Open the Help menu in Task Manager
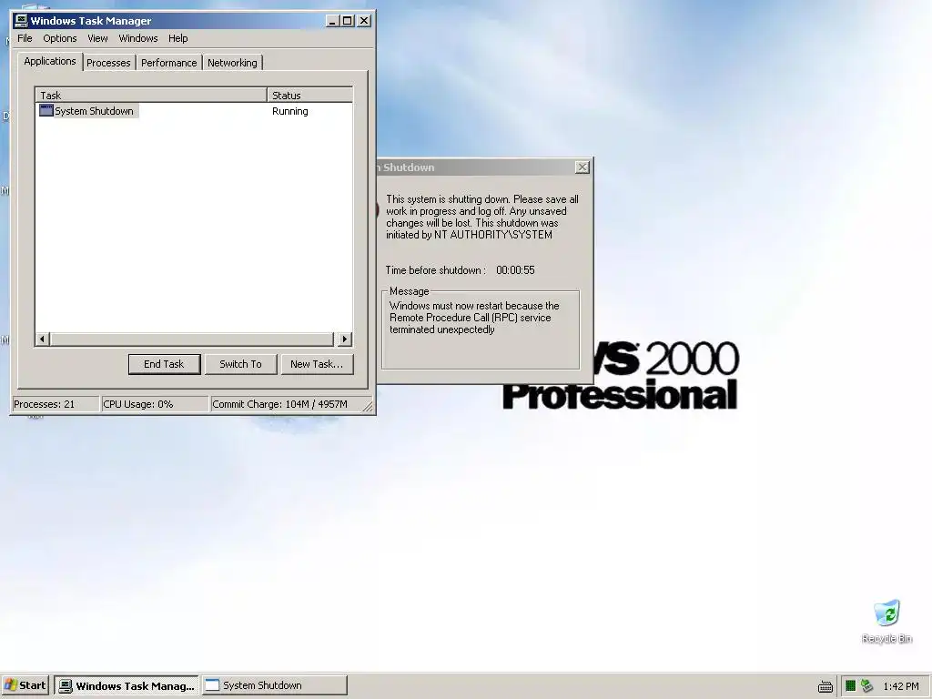Viewport: 932px width, 699px height. pyautogui.click(x=177, y=38)
